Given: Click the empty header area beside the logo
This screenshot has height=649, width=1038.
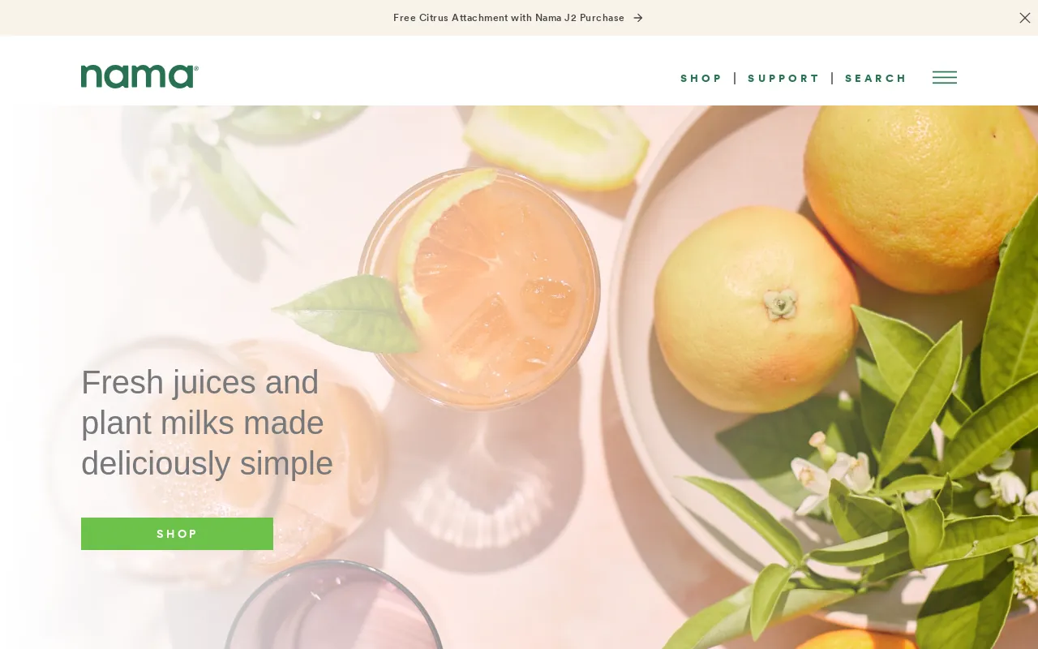Looking at the screenshot, I should coord(438,78).
